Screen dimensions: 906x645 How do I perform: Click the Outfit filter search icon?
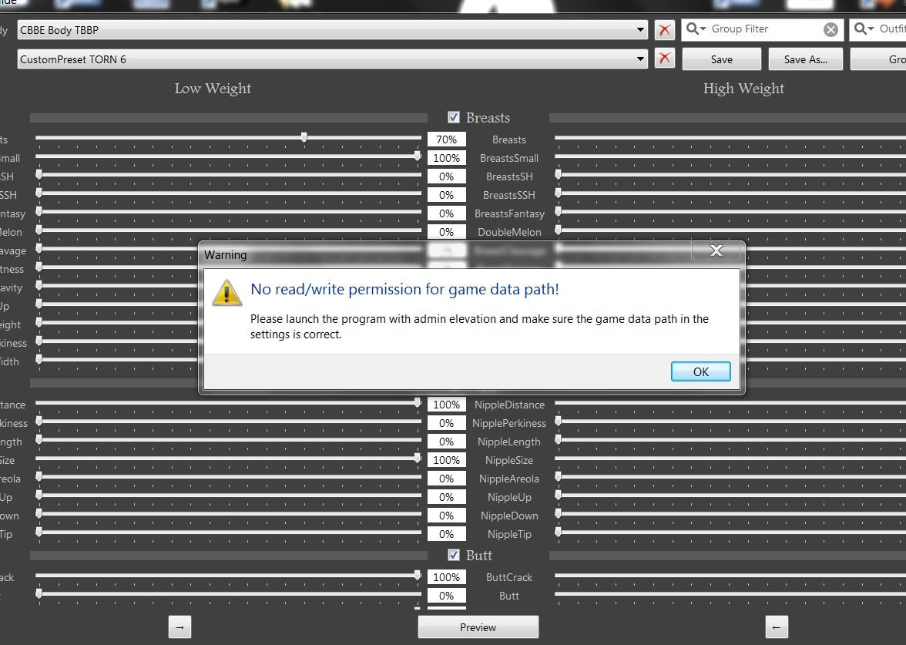[864, 29]
